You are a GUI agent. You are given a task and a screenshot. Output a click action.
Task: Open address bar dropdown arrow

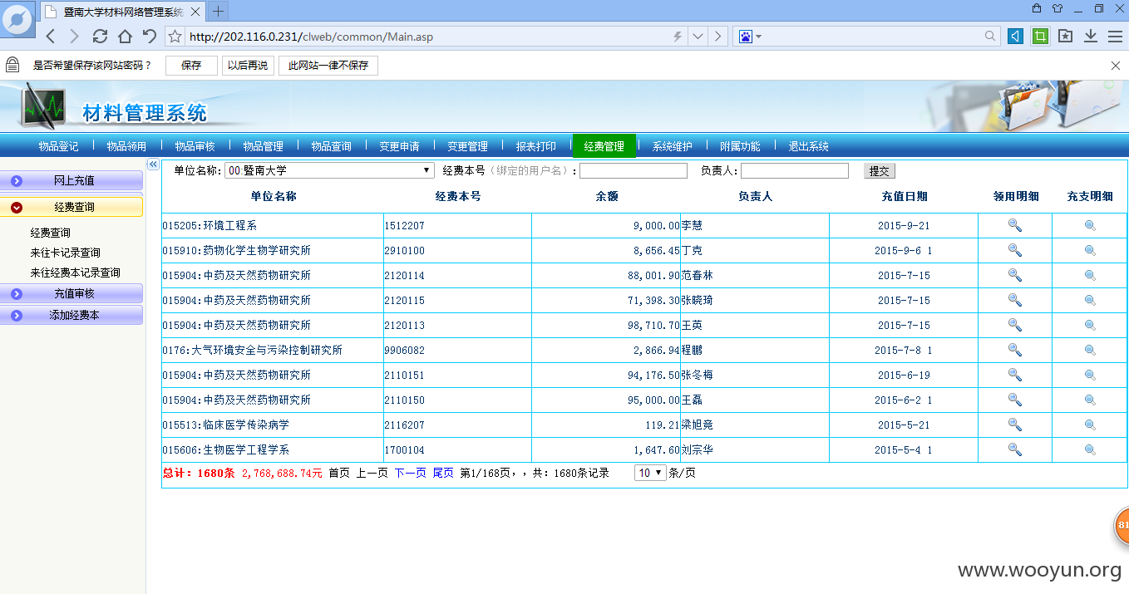click(698, 37)
